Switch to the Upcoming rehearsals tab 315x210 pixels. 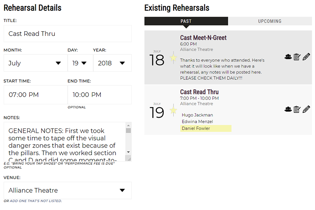click(x=270, y=21)
